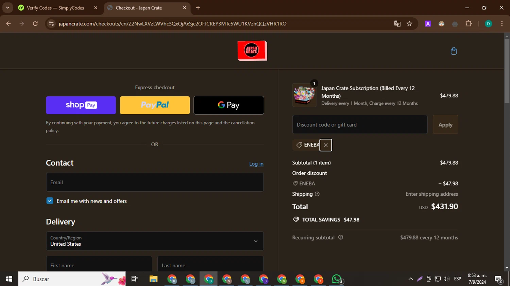This screenshot has width=510, height=286.
Task: Open the browser extensions puzzle icon
Action: tap(469, 24)
